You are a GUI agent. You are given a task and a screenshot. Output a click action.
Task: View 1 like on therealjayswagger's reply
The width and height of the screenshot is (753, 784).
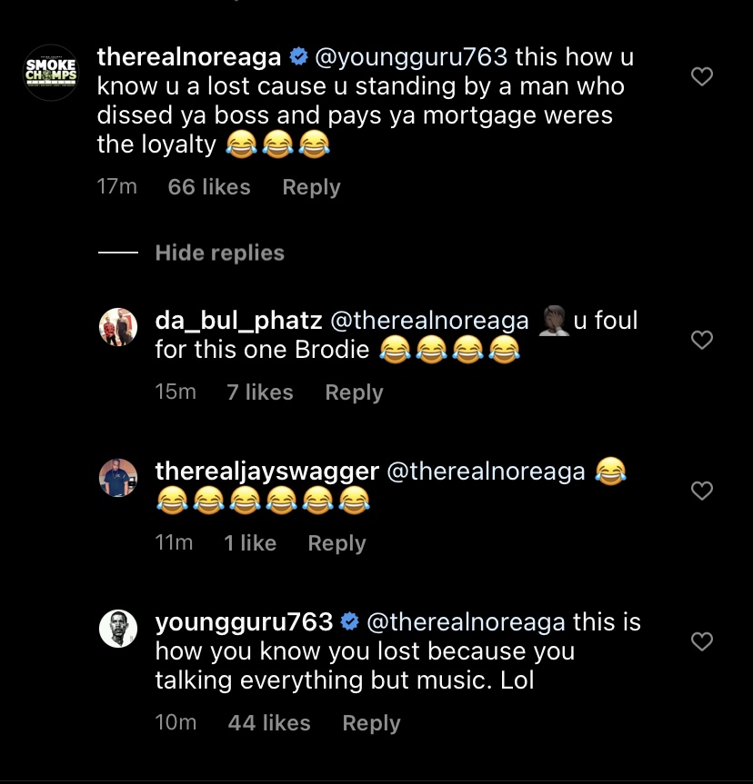(x=250, y=543)
